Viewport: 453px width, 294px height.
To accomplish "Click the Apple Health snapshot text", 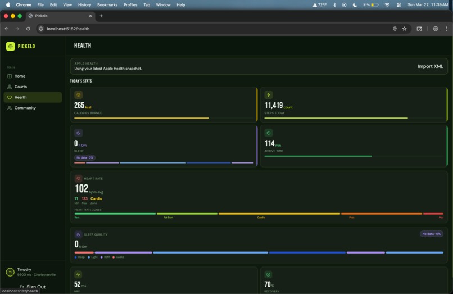I will (x=108, y=69).
